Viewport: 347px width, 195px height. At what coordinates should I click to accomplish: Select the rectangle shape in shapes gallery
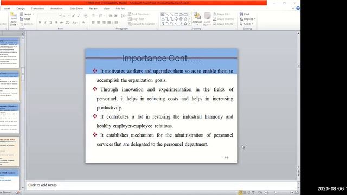[x=176, y=15]
